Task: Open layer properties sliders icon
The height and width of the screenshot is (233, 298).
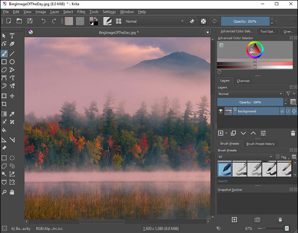Action: tap(263, 133)
